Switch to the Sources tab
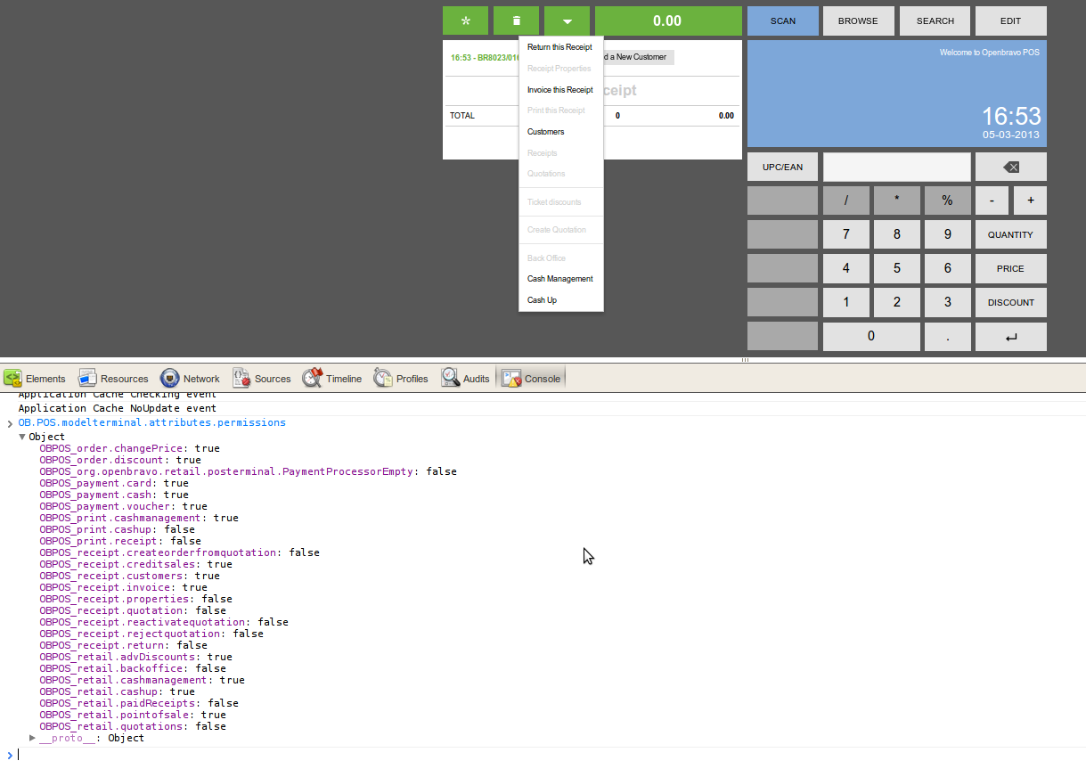 click(262, 379)
